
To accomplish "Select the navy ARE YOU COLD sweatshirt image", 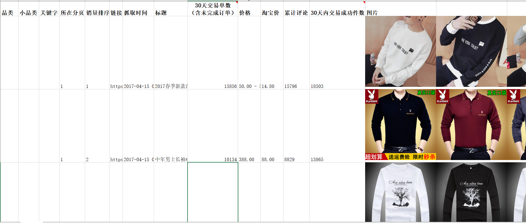I will coord(472,51).
